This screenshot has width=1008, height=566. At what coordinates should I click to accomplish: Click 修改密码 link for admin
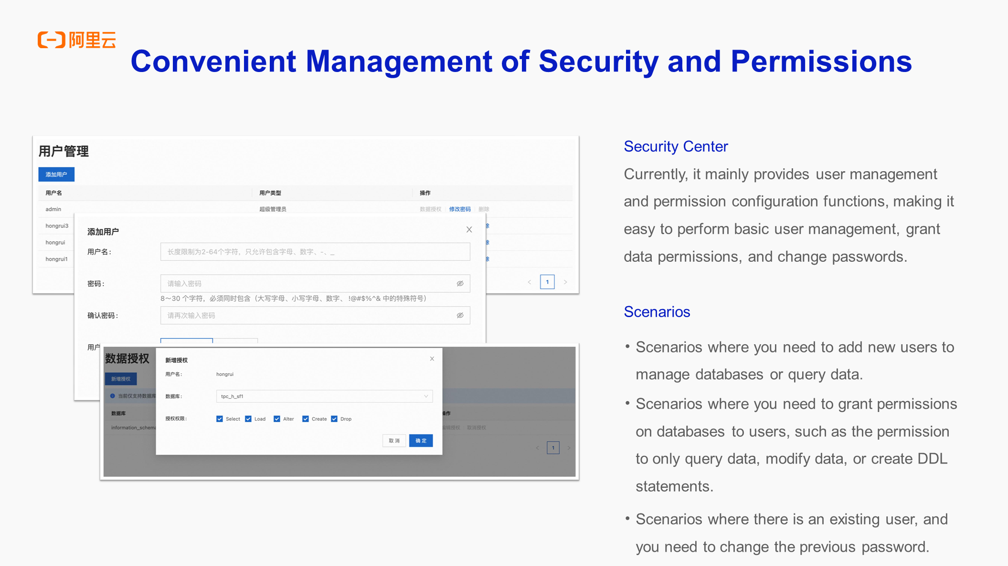(x=460, y=209)
